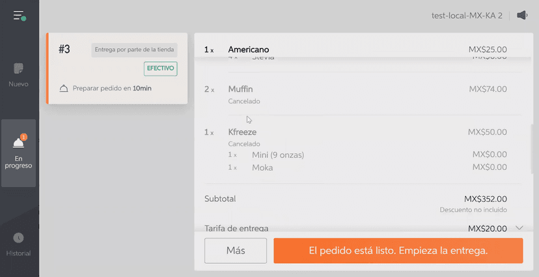Switch to the Nuevo tab label
Image resolution: width=539 pixels, height=277 pixels.
click(x=18, y=84)
